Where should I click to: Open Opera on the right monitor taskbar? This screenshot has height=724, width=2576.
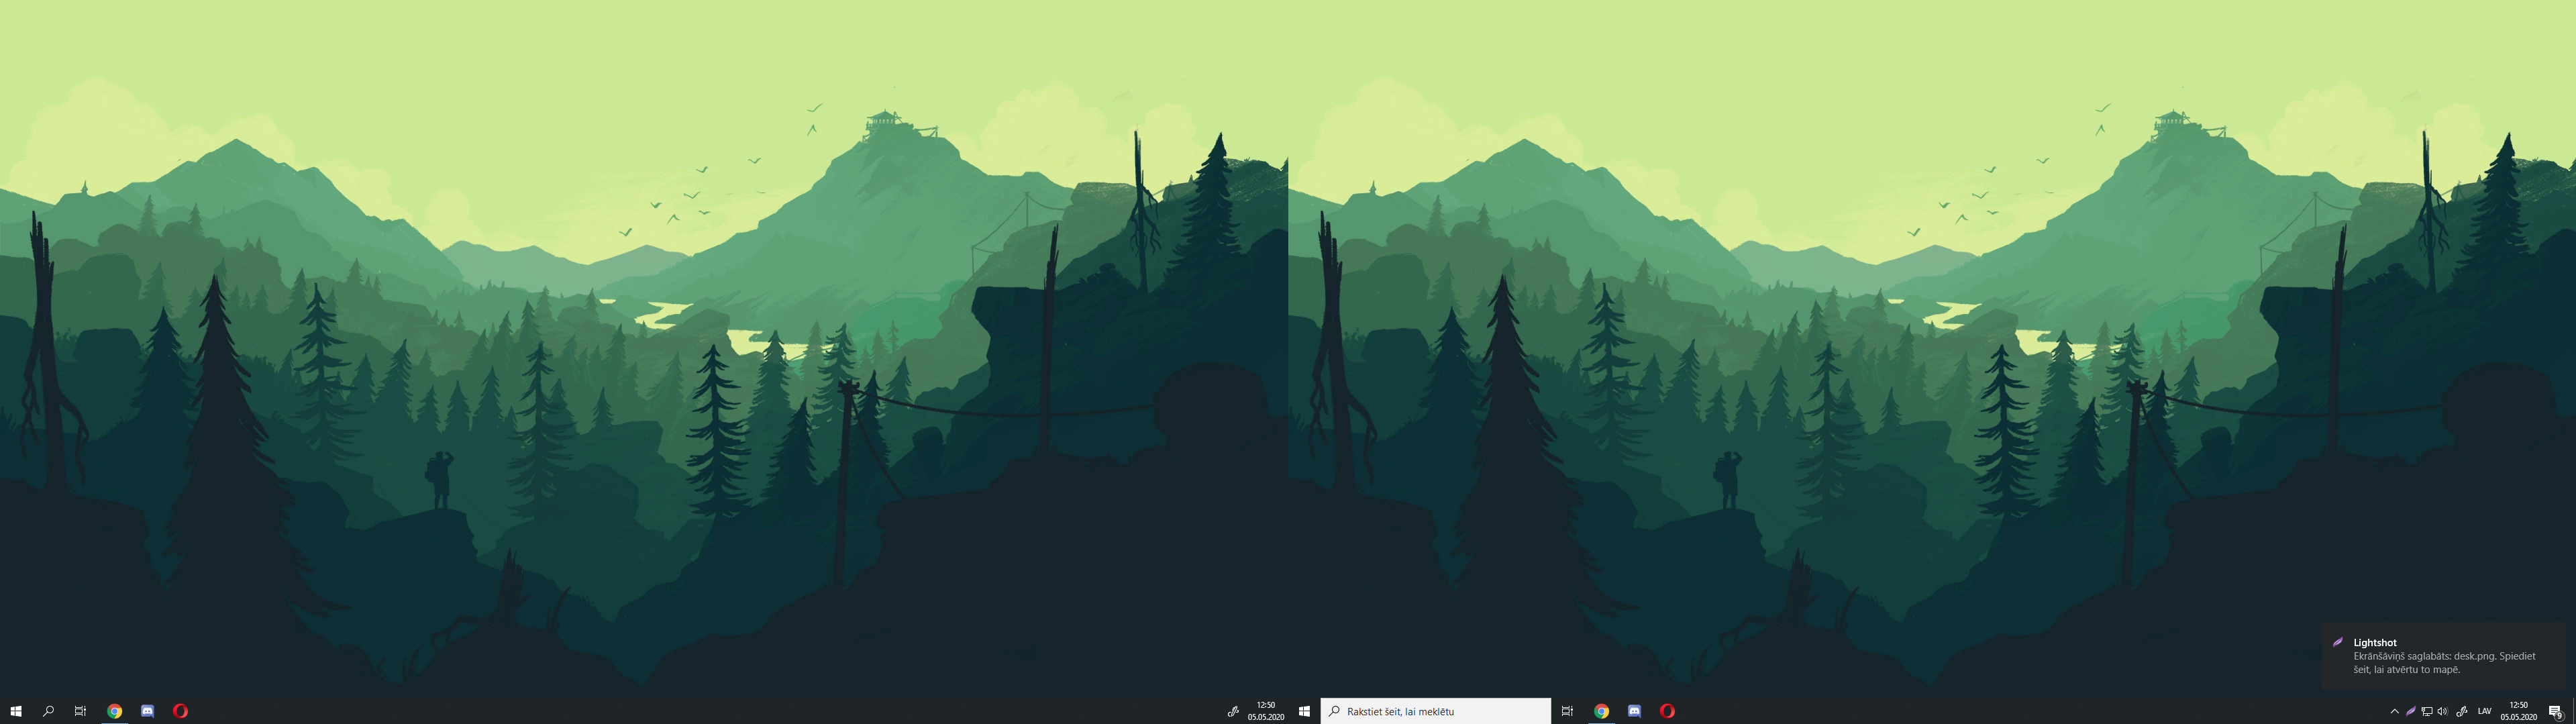tap(1667, 711)
